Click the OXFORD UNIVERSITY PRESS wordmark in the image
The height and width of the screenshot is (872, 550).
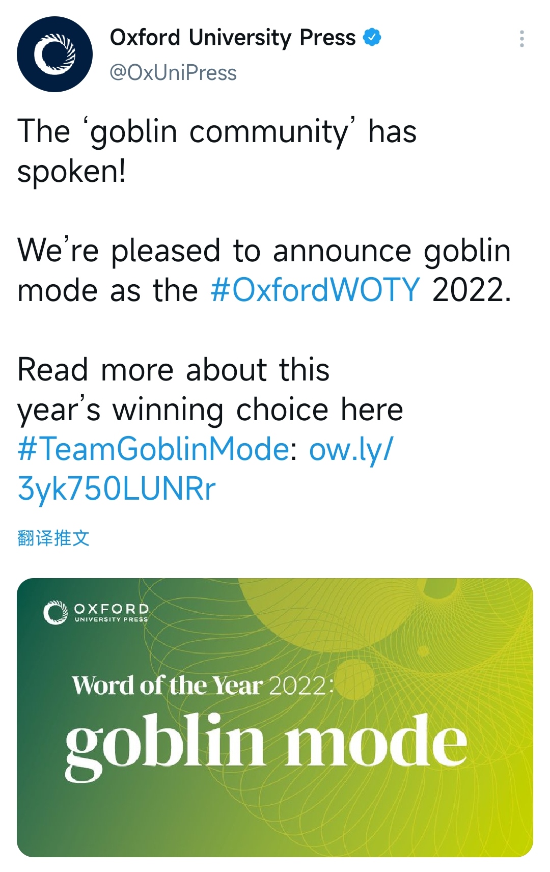click(112, 612)
